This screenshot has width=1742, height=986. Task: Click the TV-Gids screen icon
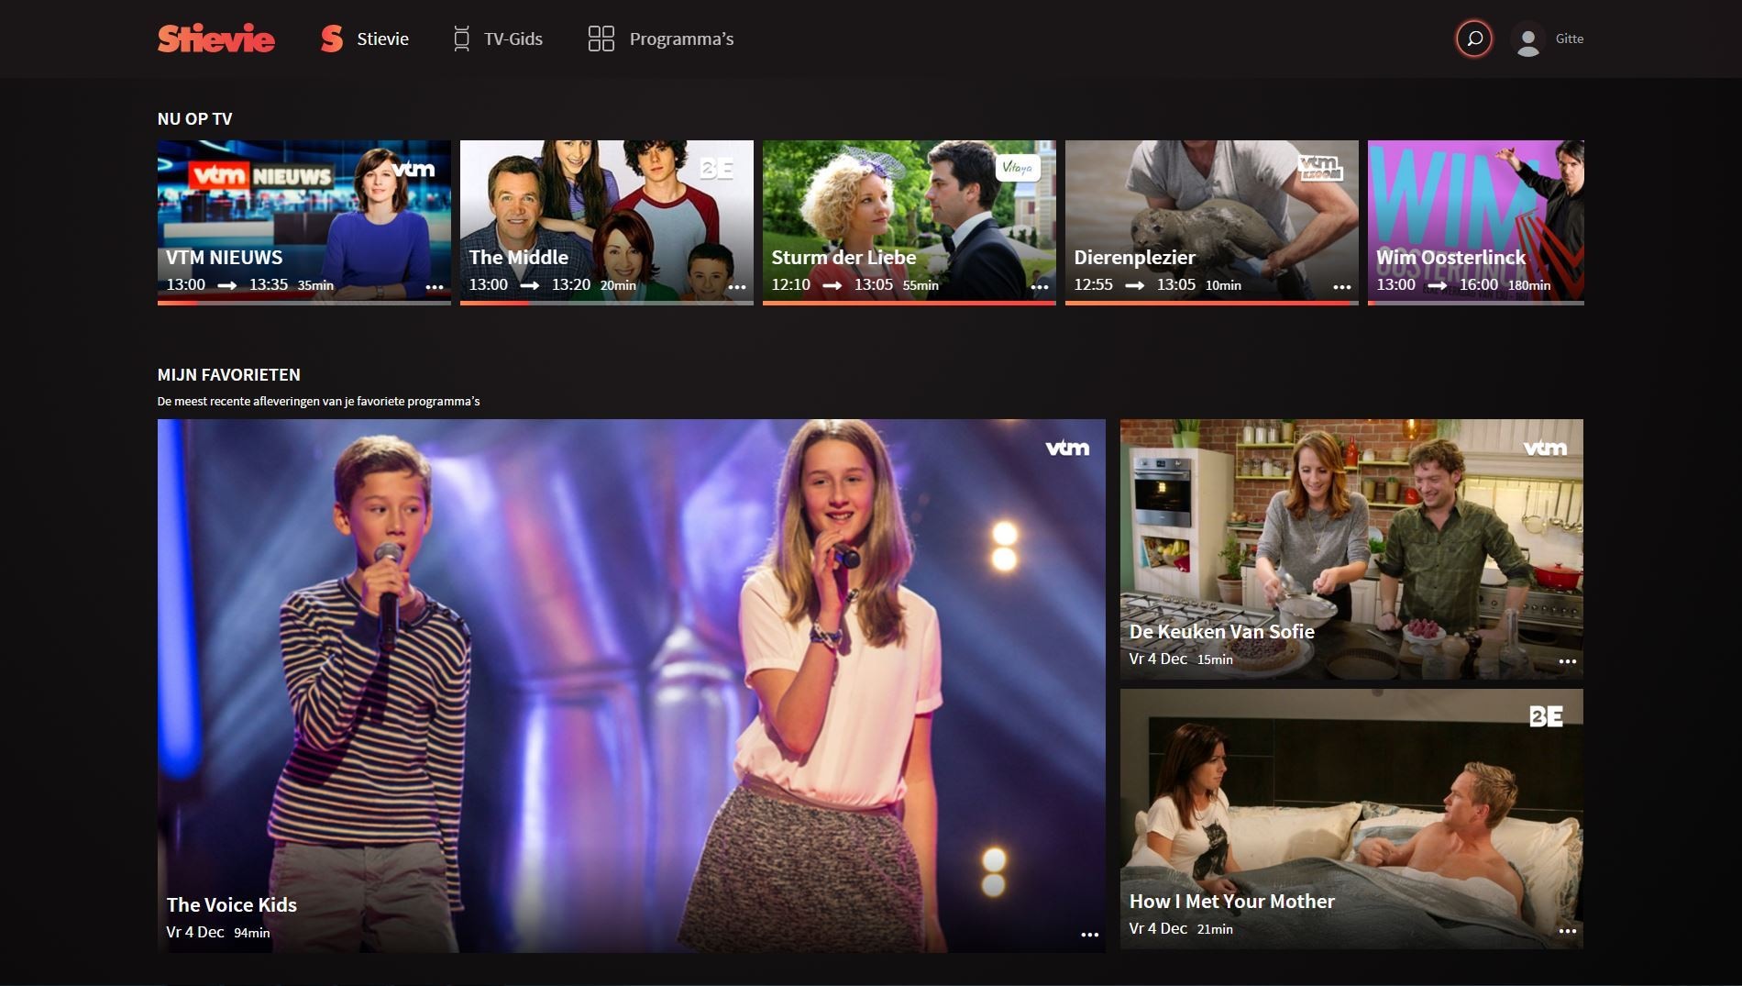point(461,39)
